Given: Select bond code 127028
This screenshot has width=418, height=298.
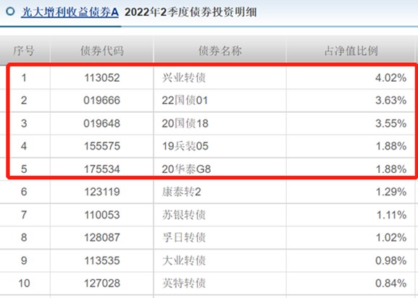Looking at the screenshot, I should point(102,283).
